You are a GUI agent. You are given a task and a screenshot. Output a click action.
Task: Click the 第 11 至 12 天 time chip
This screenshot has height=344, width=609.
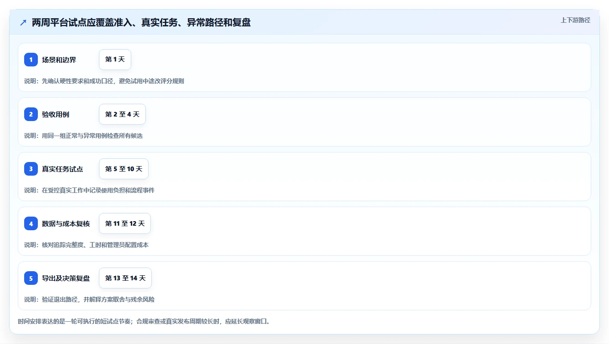point(125,223)
